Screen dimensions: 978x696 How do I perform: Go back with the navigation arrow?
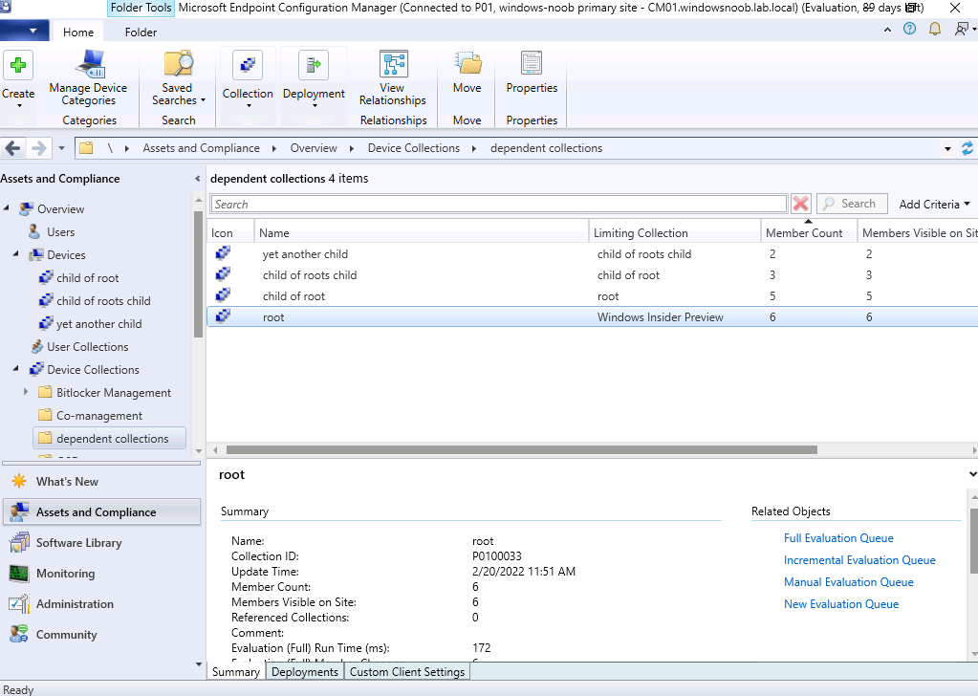click(x=13, y=148)
